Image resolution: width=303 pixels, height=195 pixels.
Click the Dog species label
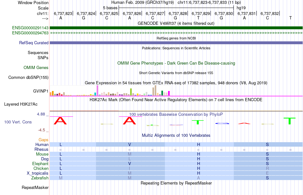coord(45,159)
